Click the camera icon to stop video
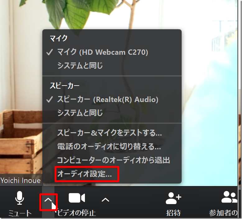The height and width of the screenshot is (219, 242). tap(77, 198)
